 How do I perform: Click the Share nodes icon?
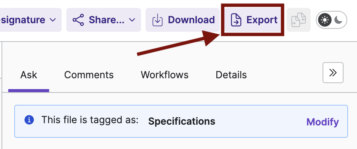click(78, 20)
